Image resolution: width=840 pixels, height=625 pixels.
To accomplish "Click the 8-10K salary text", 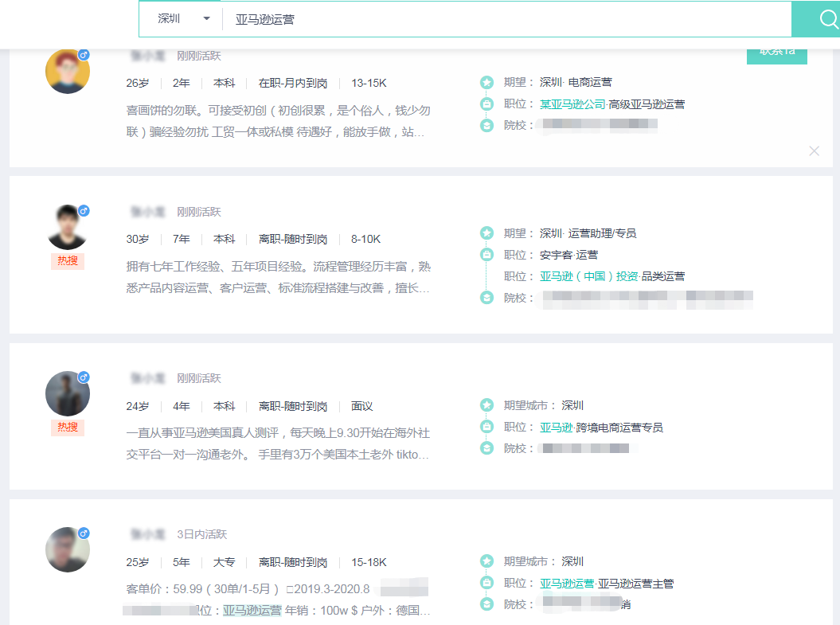I will click(366, 239).
